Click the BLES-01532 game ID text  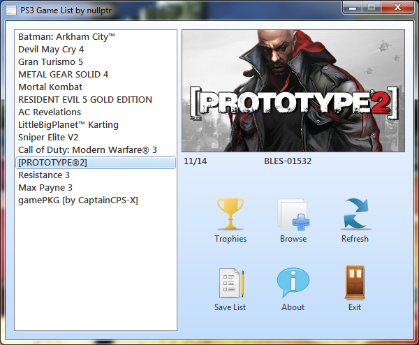288,161
